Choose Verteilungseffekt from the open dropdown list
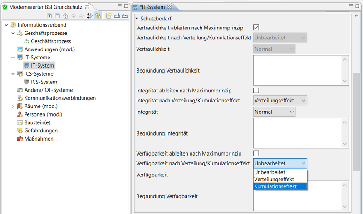Viewport: 363px width, 214px height. (280, 179)
